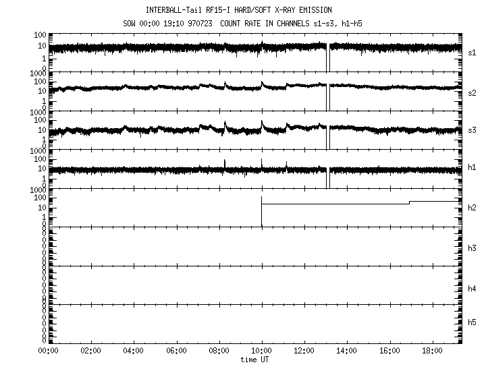Click the 00:00 time axis tick label

[x=47, y=351]
